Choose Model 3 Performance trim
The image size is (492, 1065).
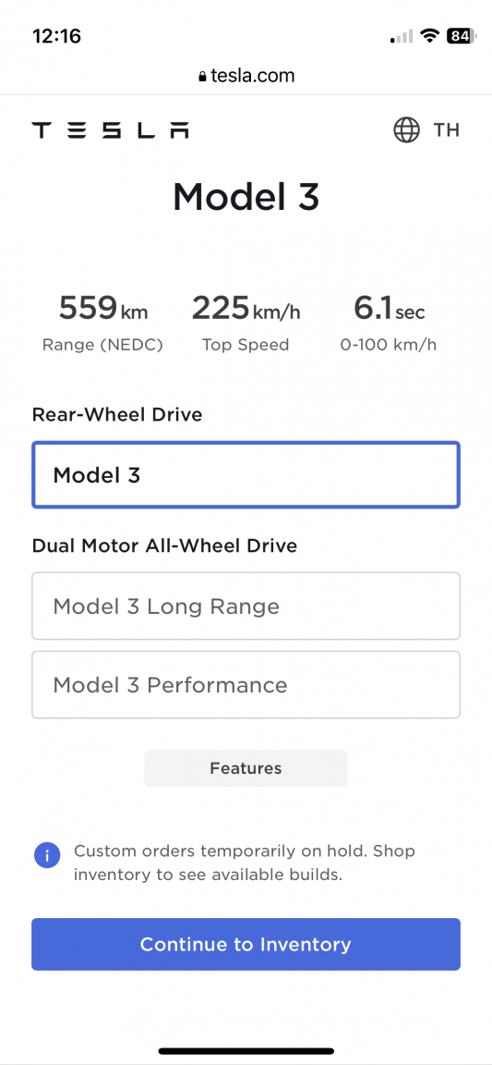[x=246, y=685]
